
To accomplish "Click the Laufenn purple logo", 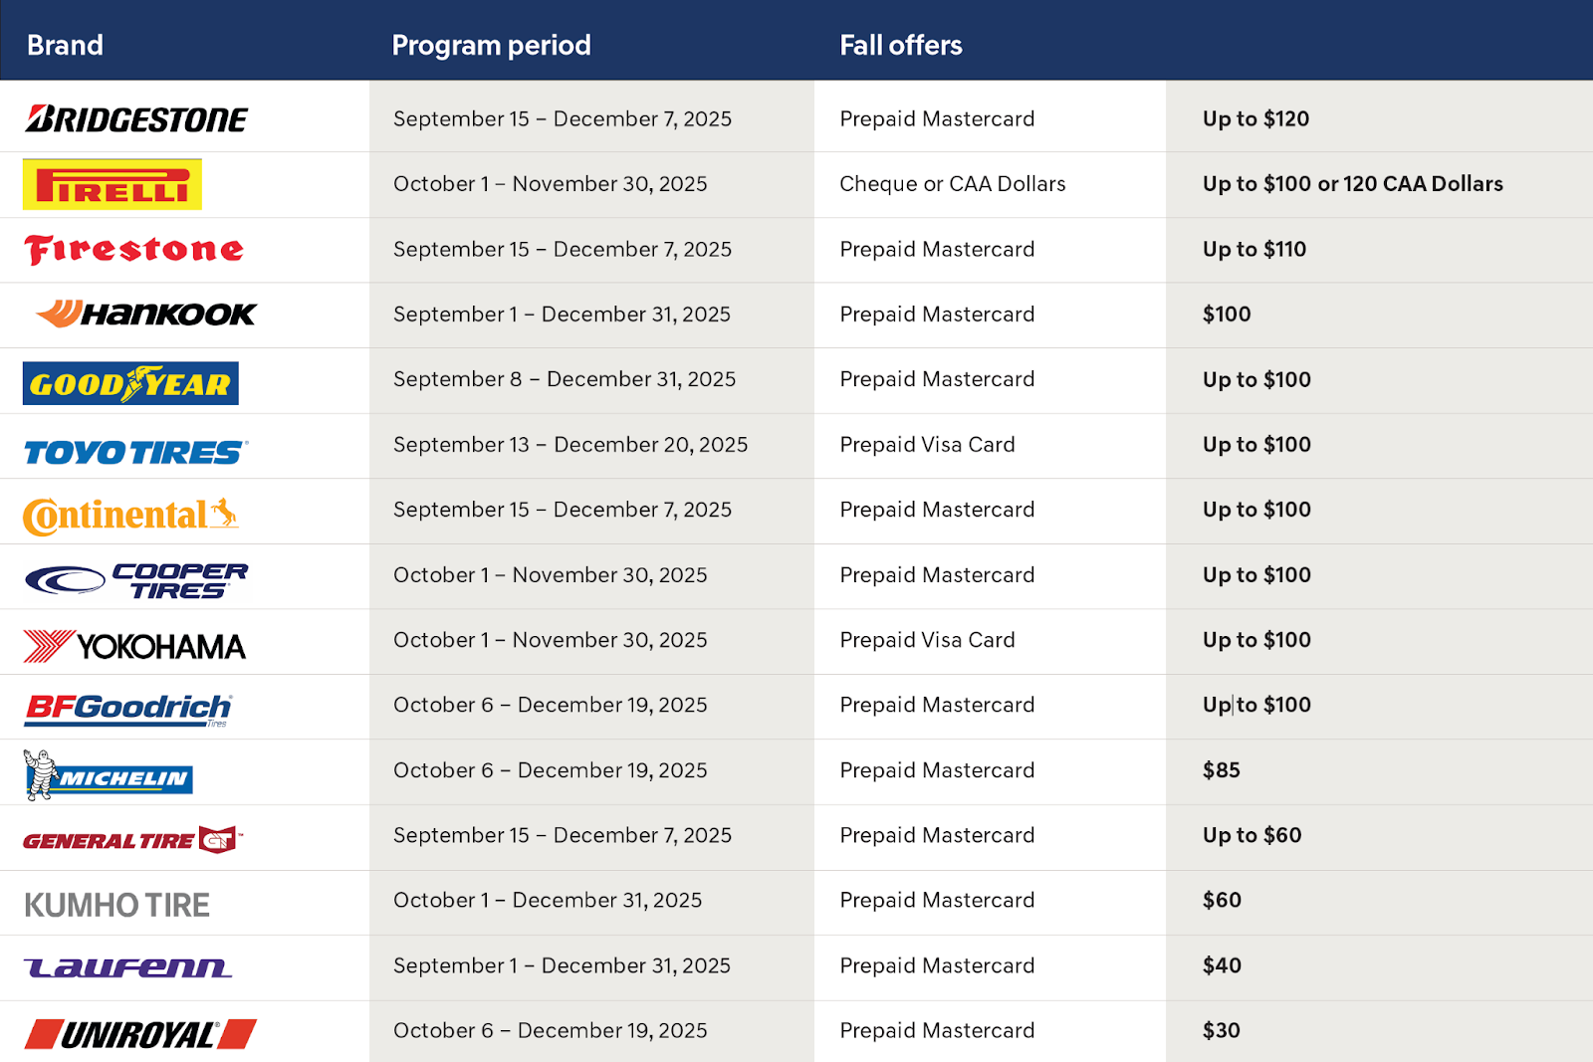I will 128,966.
